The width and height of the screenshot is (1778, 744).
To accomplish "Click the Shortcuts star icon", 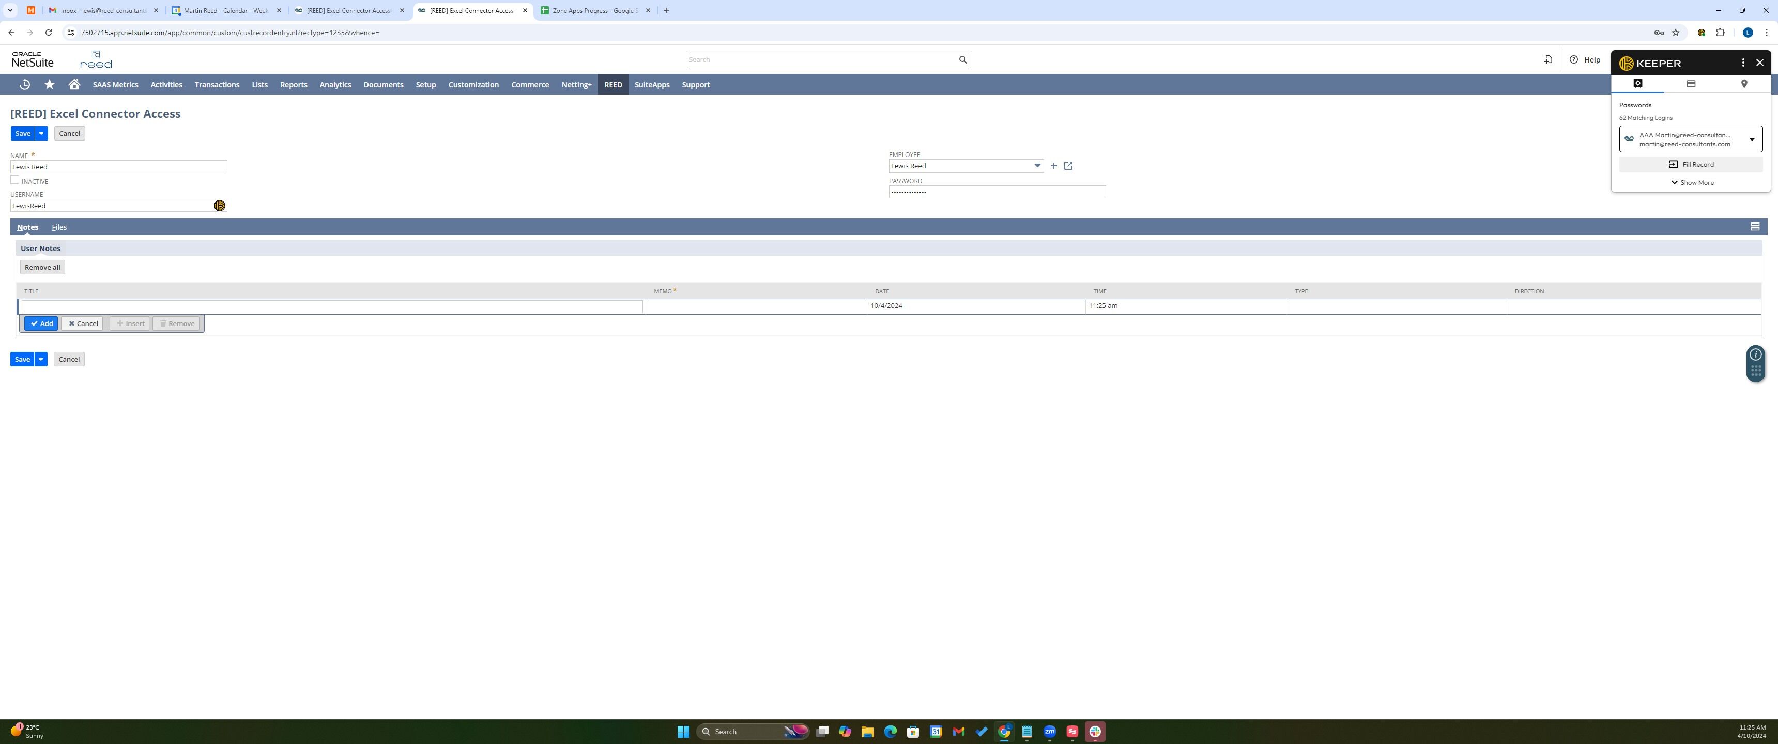I will (50, 84).
